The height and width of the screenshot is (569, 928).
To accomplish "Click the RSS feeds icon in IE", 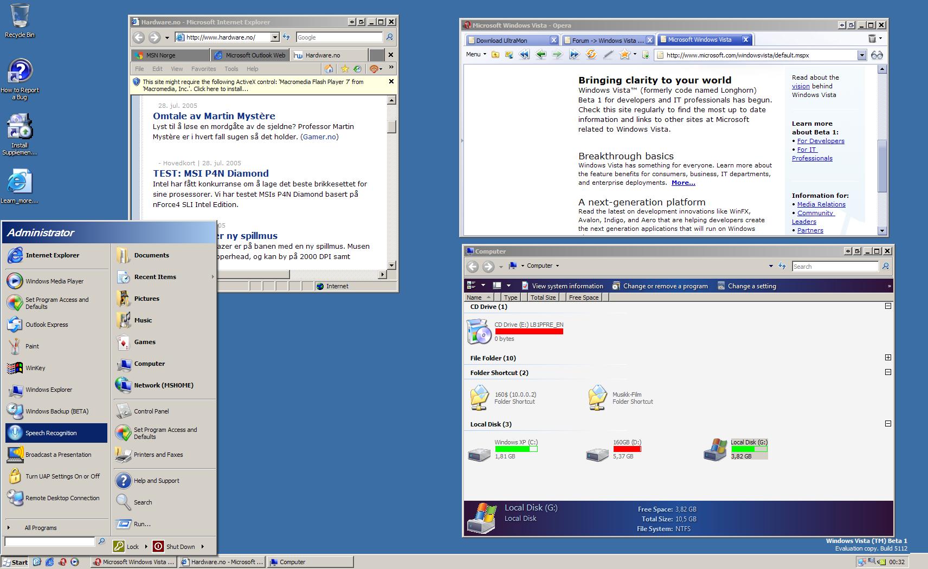I will pyautogui.click(x=373, y=69).
